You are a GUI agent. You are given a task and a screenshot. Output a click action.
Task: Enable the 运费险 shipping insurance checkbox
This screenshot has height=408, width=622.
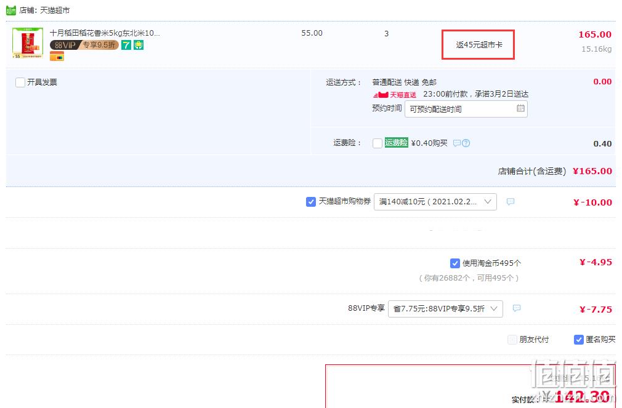pos(378,143)
